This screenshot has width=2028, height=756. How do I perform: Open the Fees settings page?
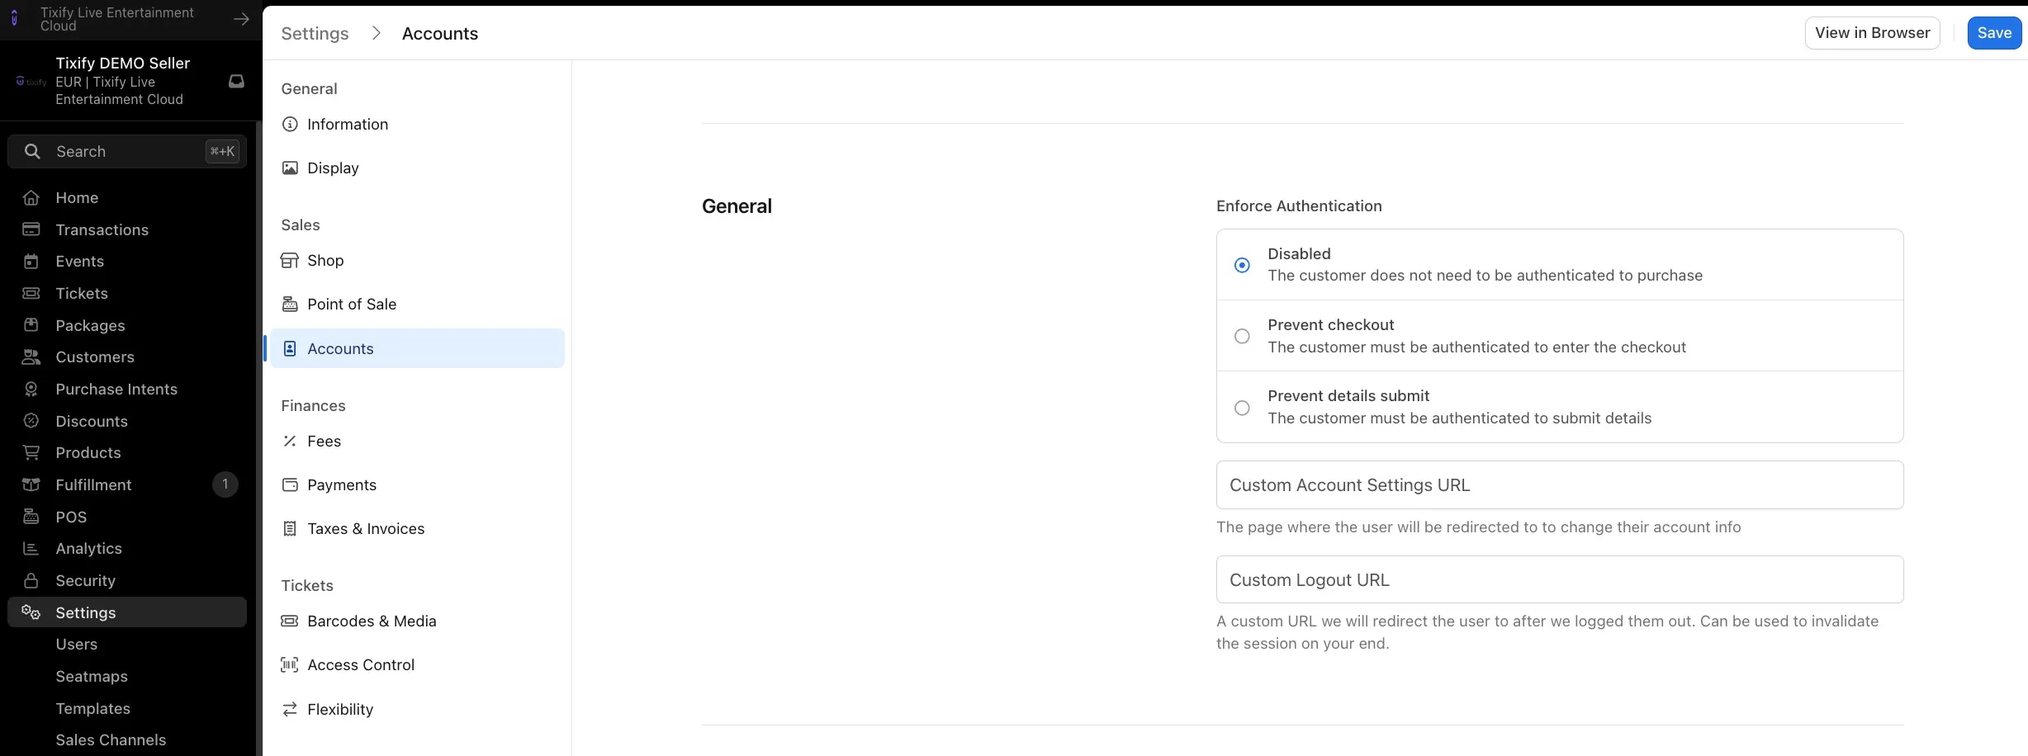tap(417, 441)
